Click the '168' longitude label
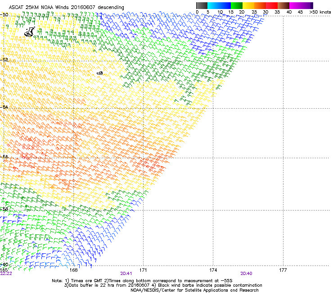The image size is (333, 293). [x=73, y=270]
